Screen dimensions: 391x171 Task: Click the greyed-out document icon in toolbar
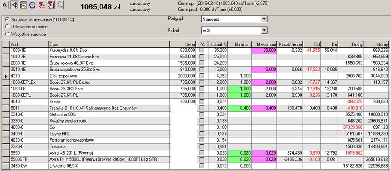(x=60, y=5)
